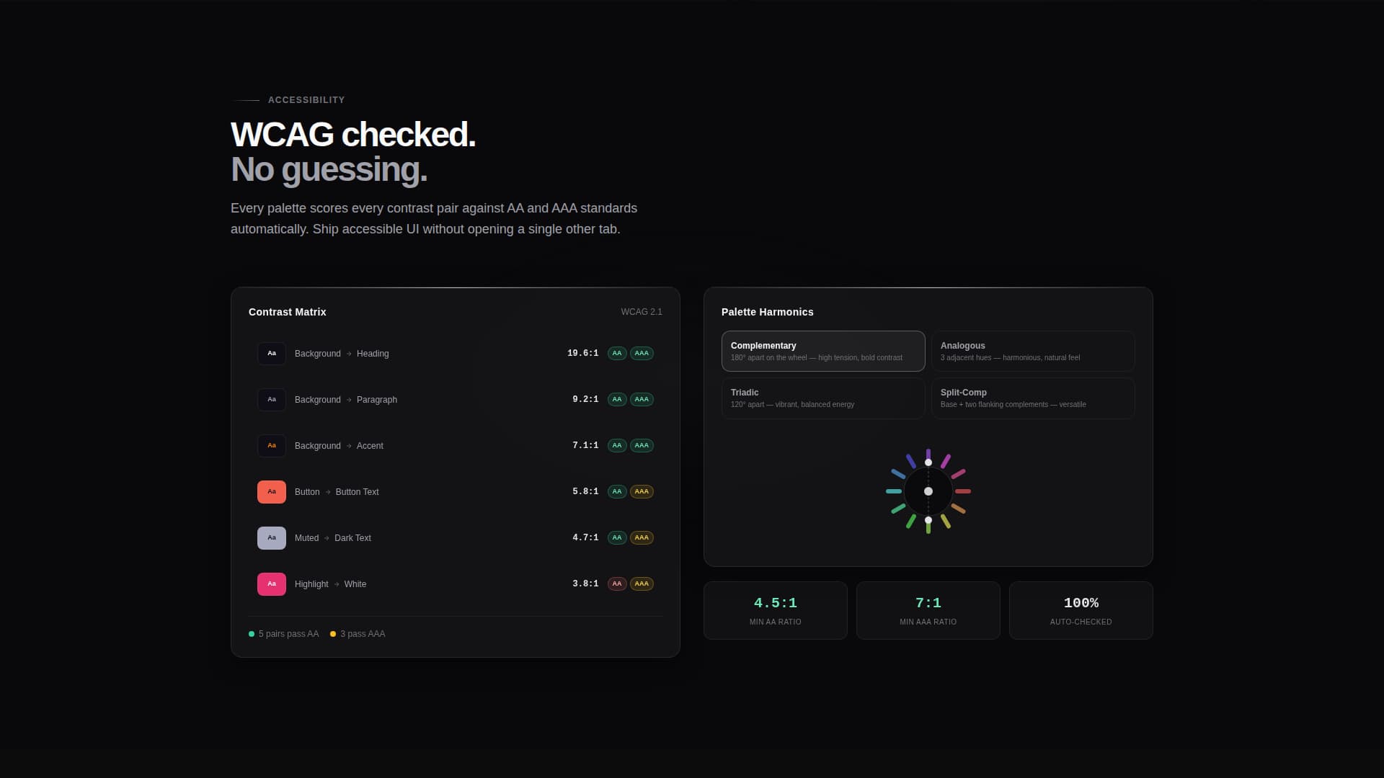The image size is (1384, 778).
Task: Click the purple tick on the color wheel
Action: pyautogui.click(x=928, y=454)
